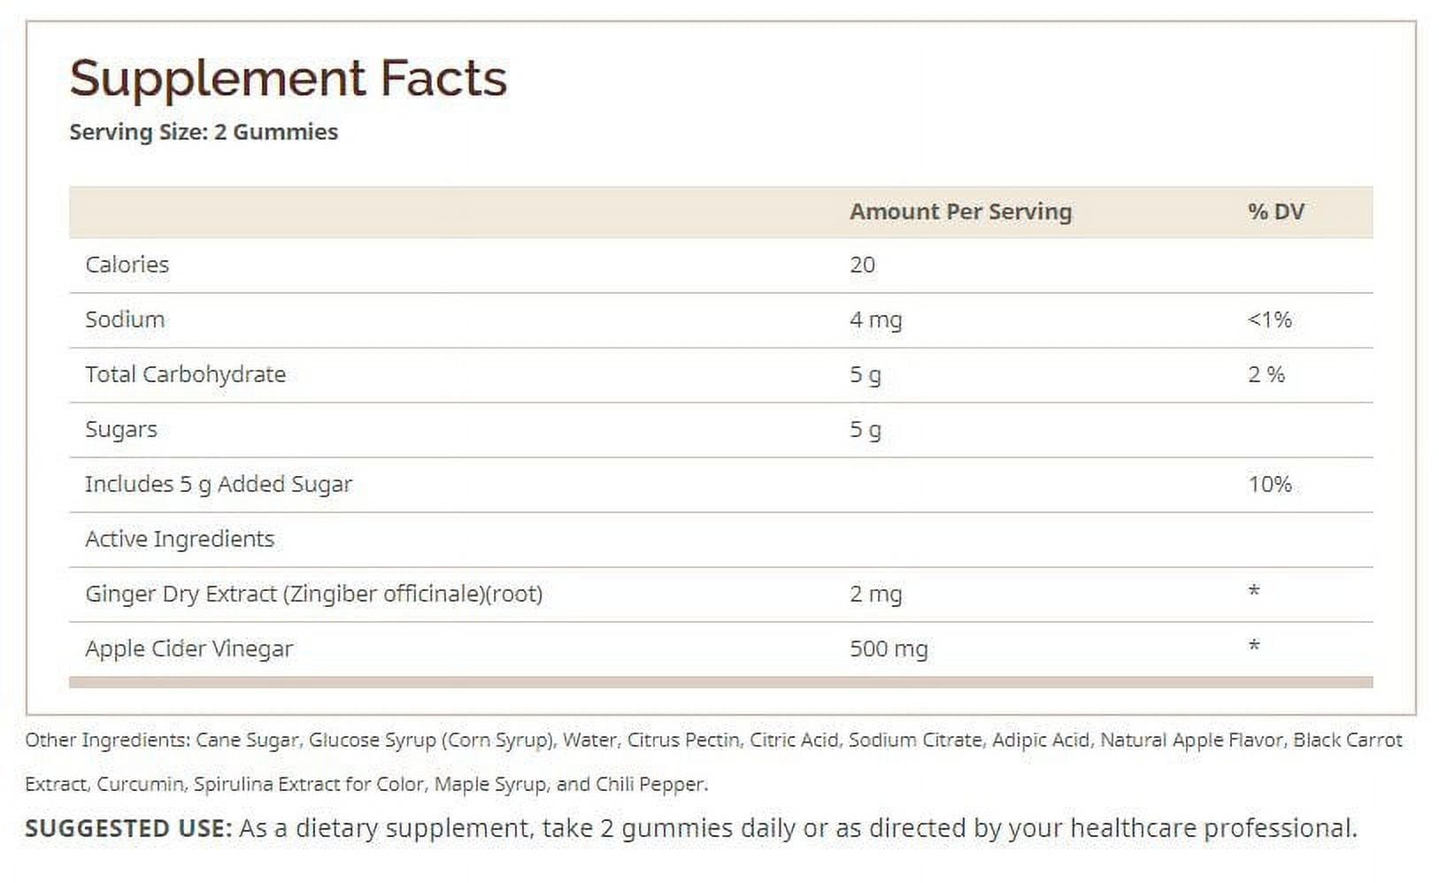Click the Ginger extract 2 mg amount
Image resolution: width=1439 pixels, height=883 pixels.
[x=875, y=594]
